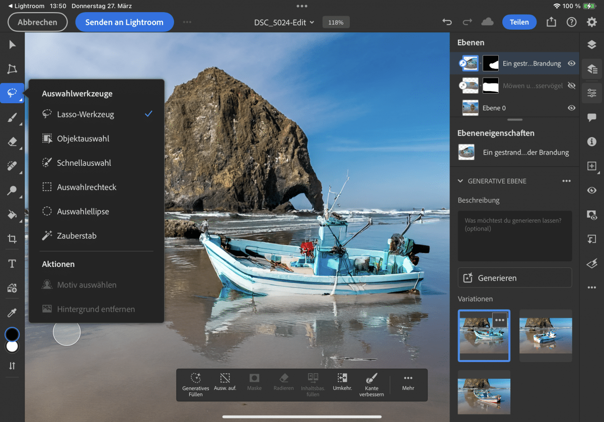This screenshot has width=604, height=422.
Task: Select the Eraser tool
Action: pos(12,142)
